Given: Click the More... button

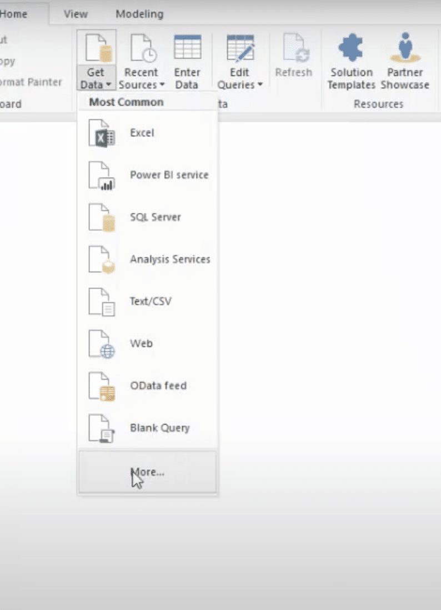Looking at the screenshot, I should [x=148, y=472].
